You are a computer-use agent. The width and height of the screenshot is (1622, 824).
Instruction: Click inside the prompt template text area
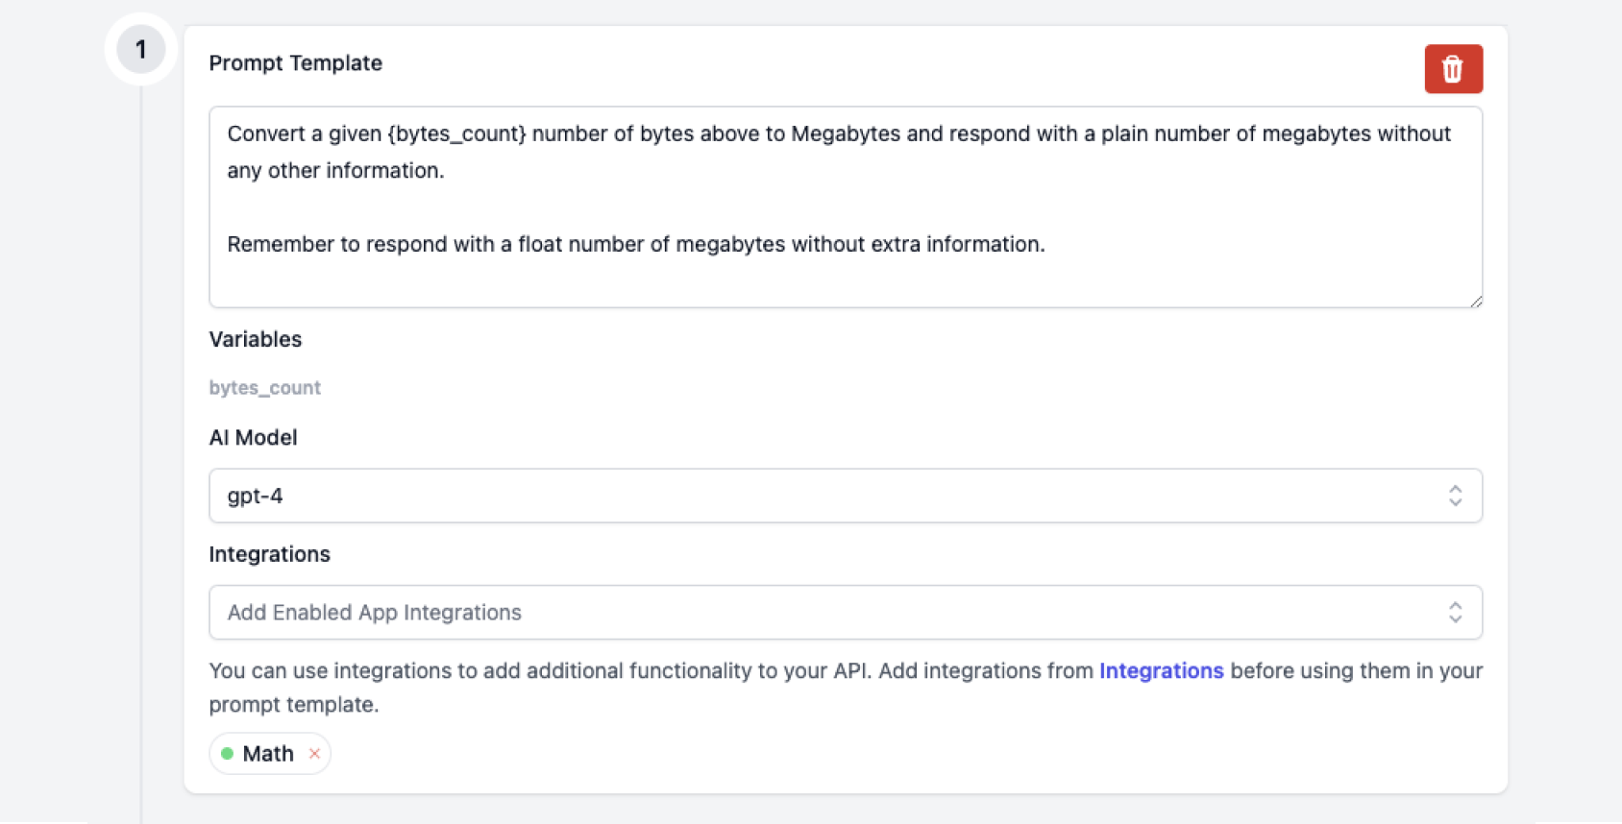coord(846,279)
